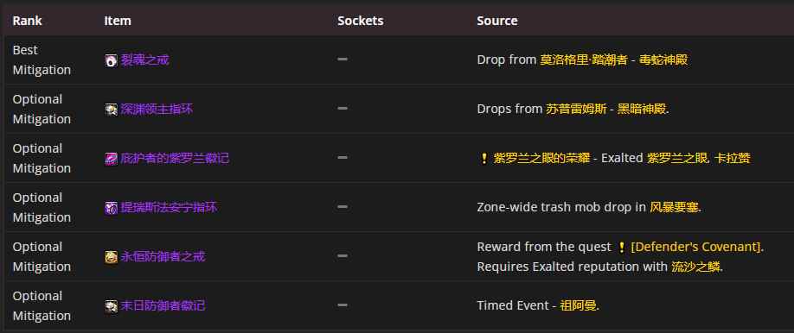Open the [Defender's Covenant] quest link
This screenshot has height=333, width=794.
tap(695, 247)
